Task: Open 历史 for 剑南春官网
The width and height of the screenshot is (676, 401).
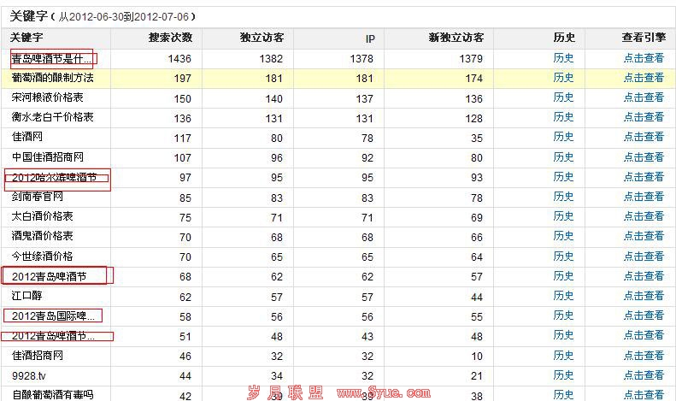Action: (563, 197)
